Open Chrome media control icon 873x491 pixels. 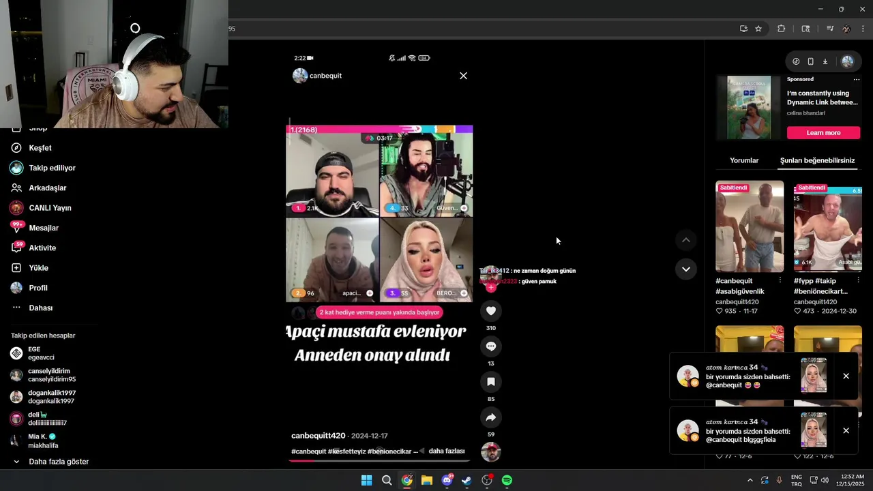[830, 29]
